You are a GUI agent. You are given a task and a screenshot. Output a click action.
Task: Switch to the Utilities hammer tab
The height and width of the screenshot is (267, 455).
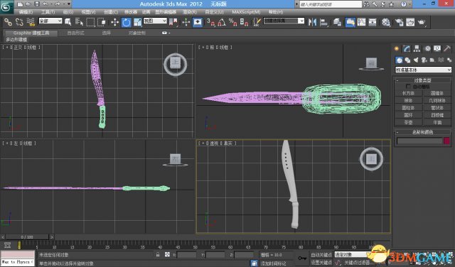447,49
